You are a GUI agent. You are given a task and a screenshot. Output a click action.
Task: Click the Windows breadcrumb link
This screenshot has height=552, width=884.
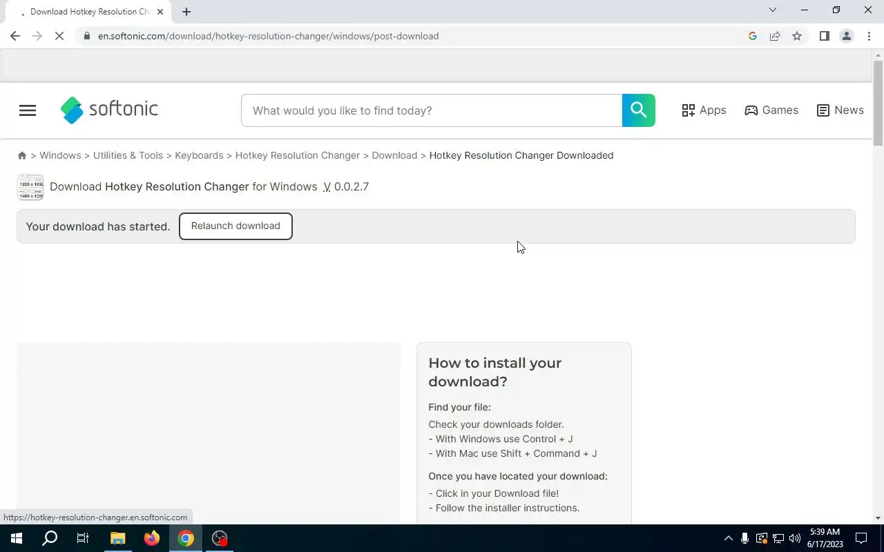coord(60,156)
